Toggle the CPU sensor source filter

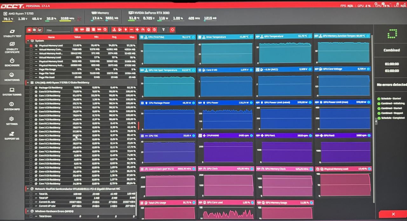(76, 29)
